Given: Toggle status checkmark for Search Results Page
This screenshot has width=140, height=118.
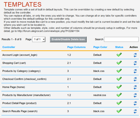Looking at the screenshot, I should click(x=119, y=111).
